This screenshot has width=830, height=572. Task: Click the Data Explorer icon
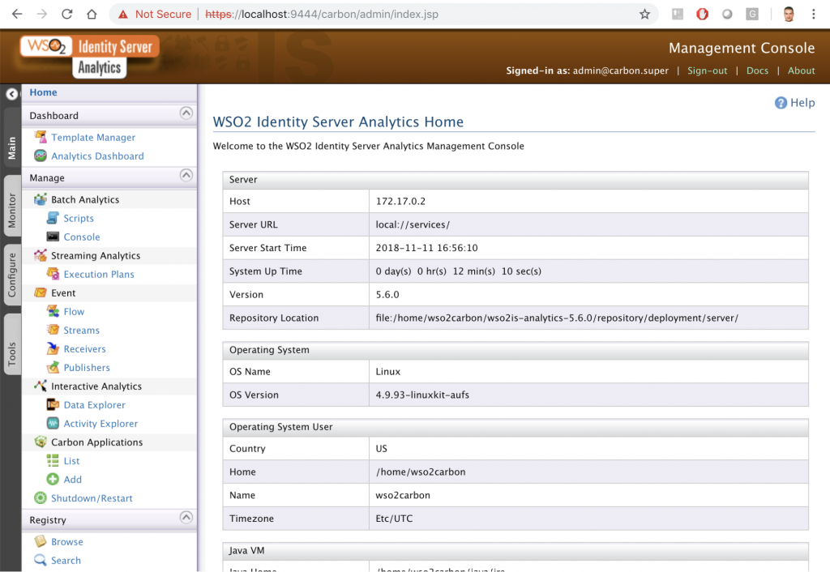(x=53, y=405)
